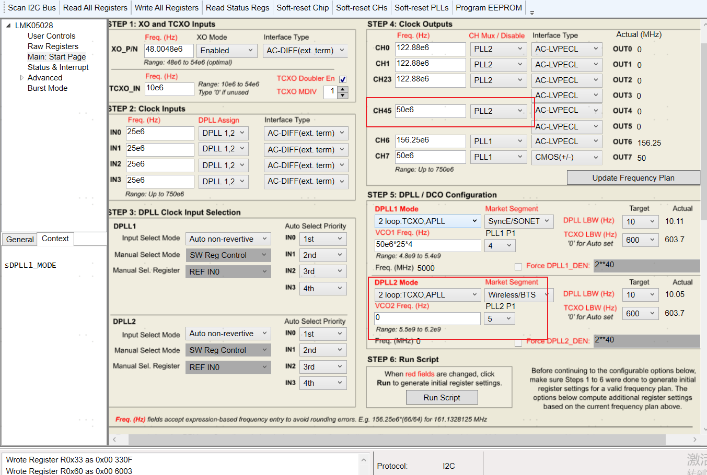The height and width of the screenshot is (475, 707).
Task: Open IN3 DPLL Assign dropdown
Action: click(224, 182)
